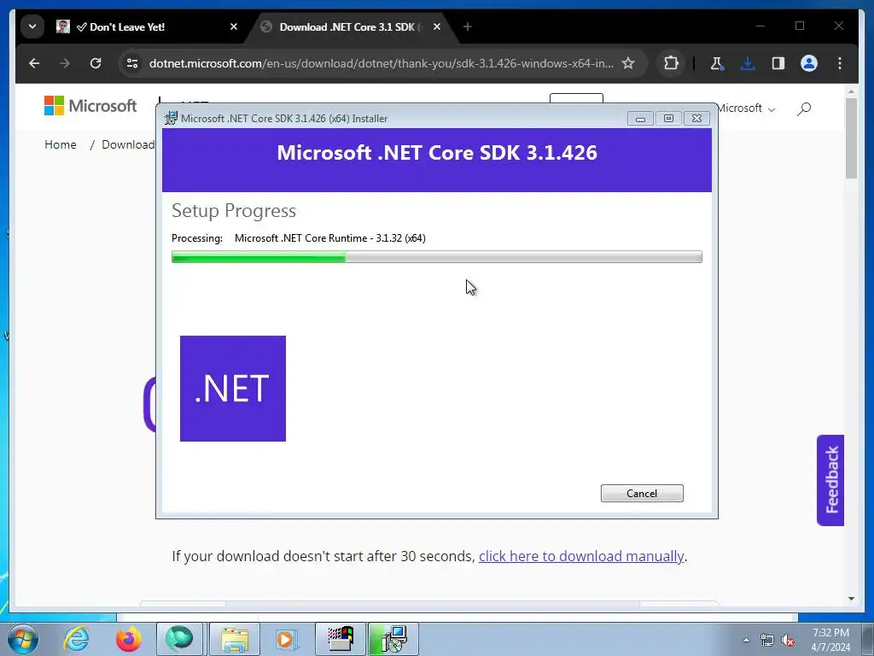Screen dimensions: 874x656
Task: Close the .NET installer window
Action: click(696, 118)
